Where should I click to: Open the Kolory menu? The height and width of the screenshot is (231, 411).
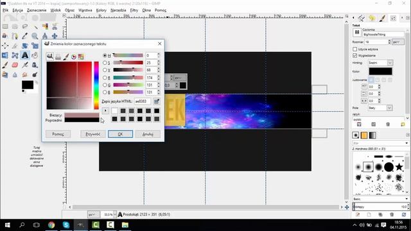point(101,10)
